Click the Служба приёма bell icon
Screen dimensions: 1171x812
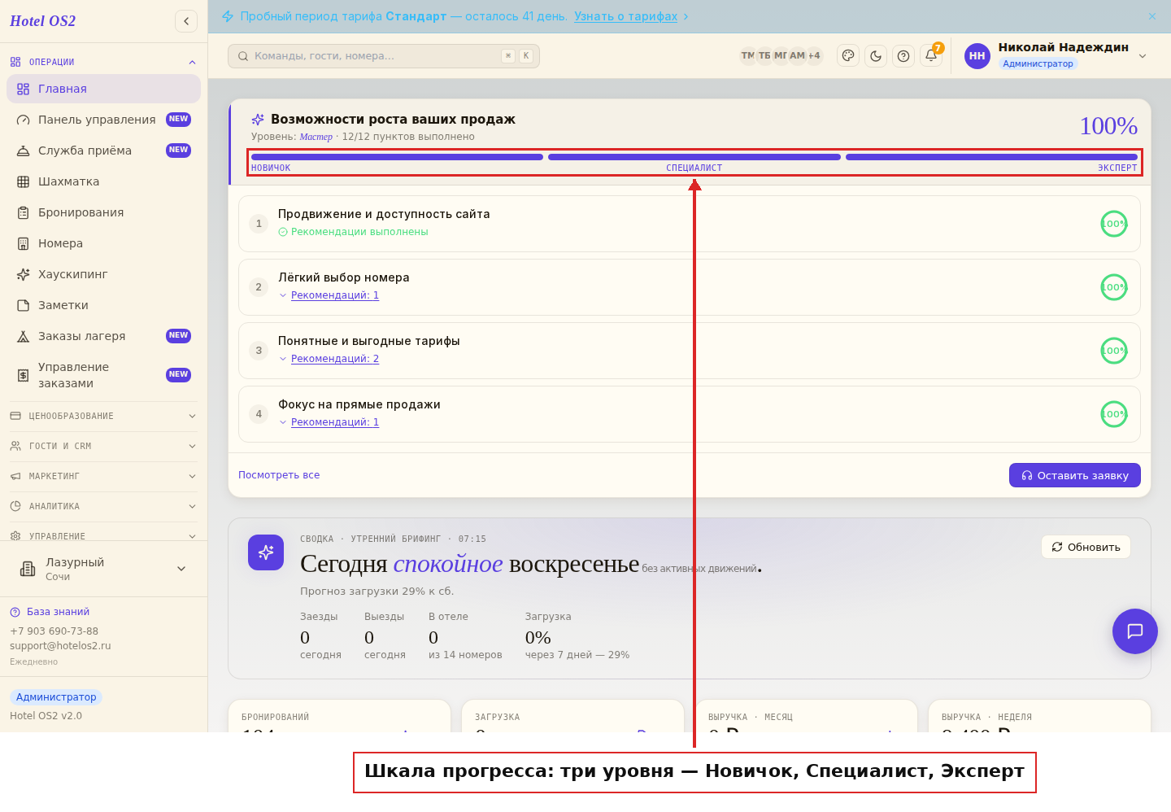23,151
